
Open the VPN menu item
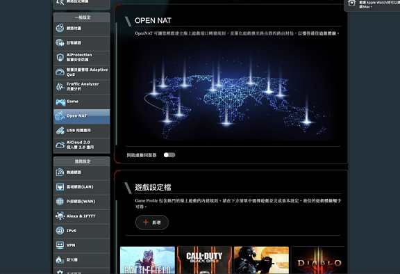pos(82,245)
